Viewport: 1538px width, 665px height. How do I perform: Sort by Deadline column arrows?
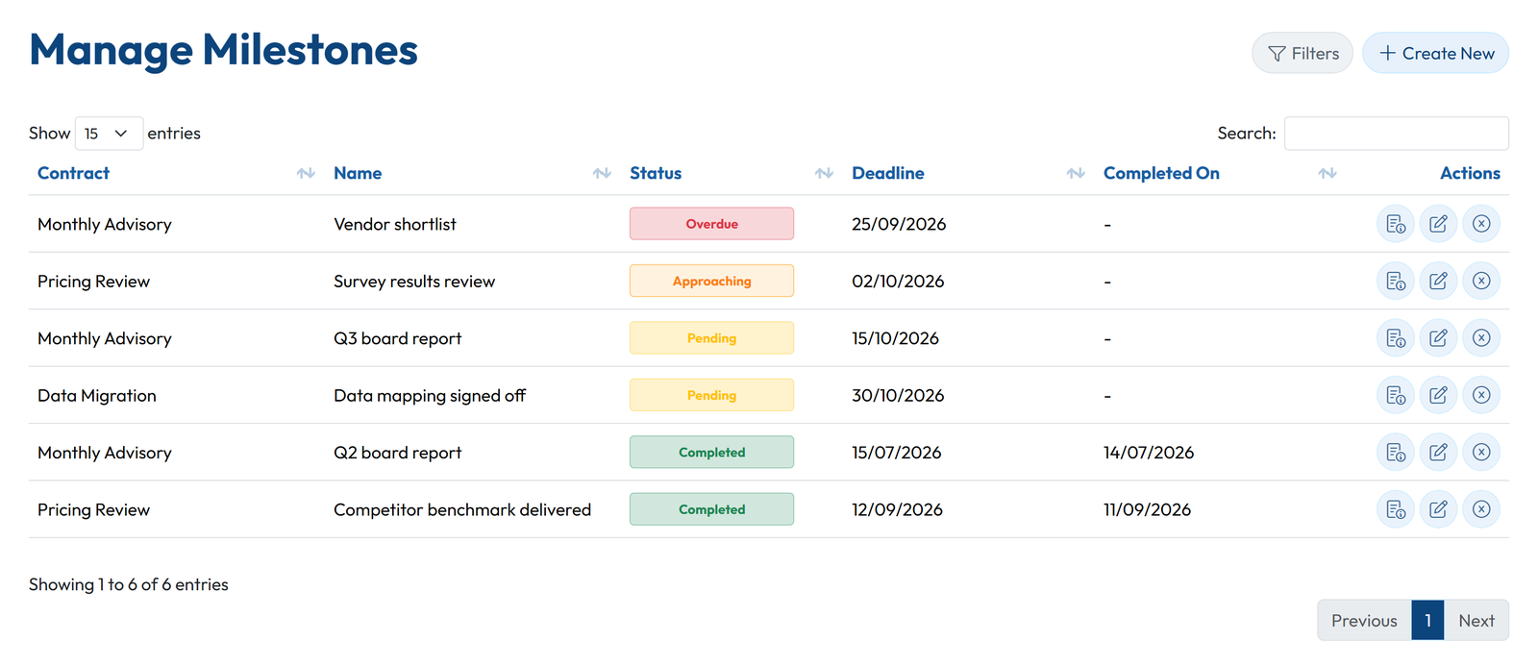click(x=1076, y=173)
